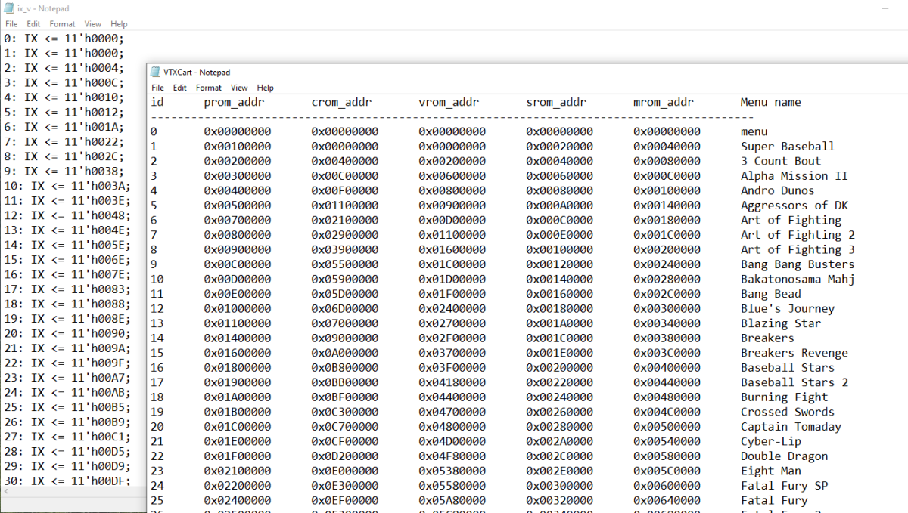Minimize the ix_v Notepad window
This screenshot has height=513, width=908.
coord(886,8)
